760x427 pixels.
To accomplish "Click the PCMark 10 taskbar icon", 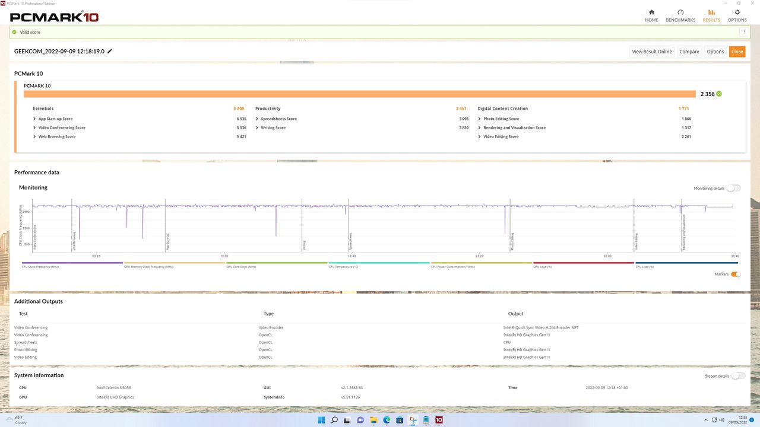I will (x=439, y=420).
